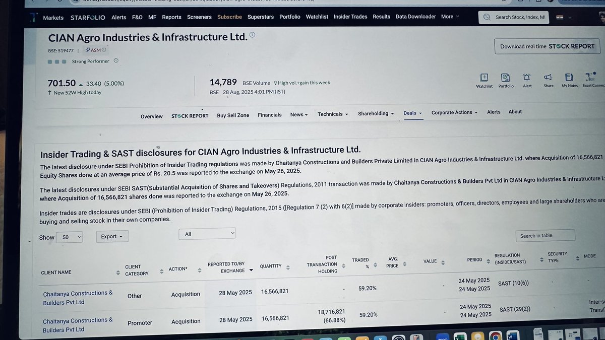This screenshot has height=340, width=605.
Task: Open Chaitanya Constructions link in the Promoter row
Action: pos(78,325)
